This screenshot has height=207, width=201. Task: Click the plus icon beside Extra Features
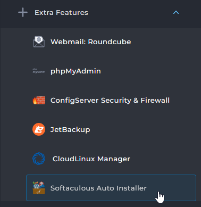23,12
